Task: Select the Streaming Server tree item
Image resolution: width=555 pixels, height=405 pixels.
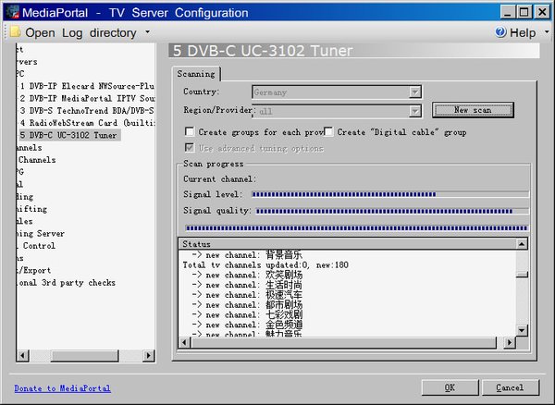Action: (40, 234)
